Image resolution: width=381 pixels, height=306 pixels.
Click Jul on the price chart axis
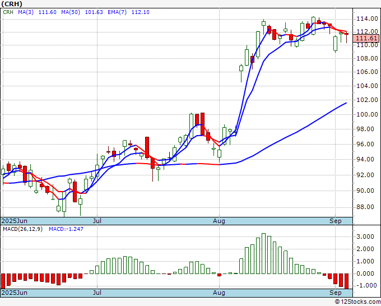coord(97,221)
